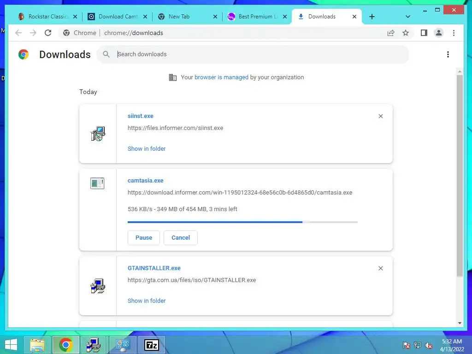
Task: Remove GTAINSTALLER.exe from the list
Action: (380, 268)
